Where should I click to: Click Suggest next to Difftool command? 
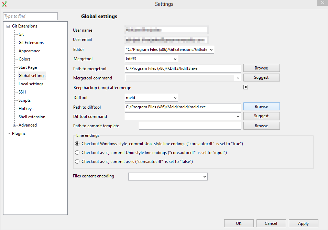tap(261, 116)
